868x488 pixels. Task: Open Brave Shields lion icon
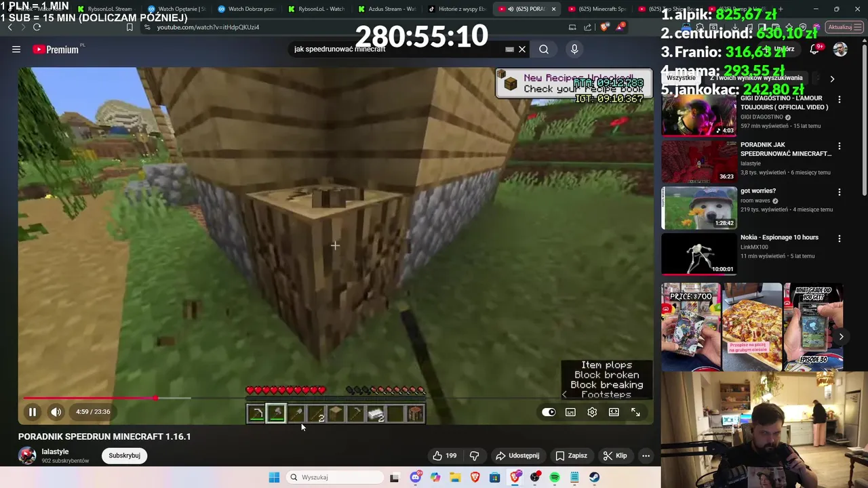pyautogui.click(x=604, y=27)
